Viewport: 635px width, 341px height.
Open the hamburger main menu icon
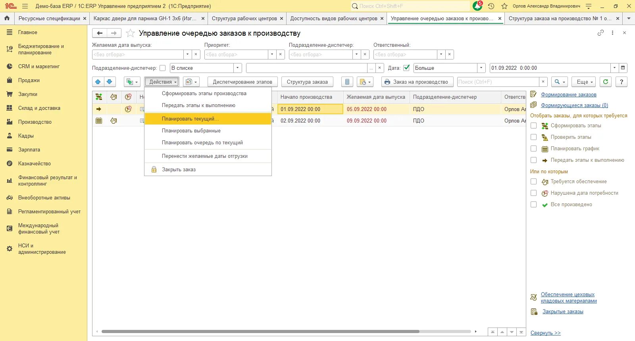click(25, 6)
